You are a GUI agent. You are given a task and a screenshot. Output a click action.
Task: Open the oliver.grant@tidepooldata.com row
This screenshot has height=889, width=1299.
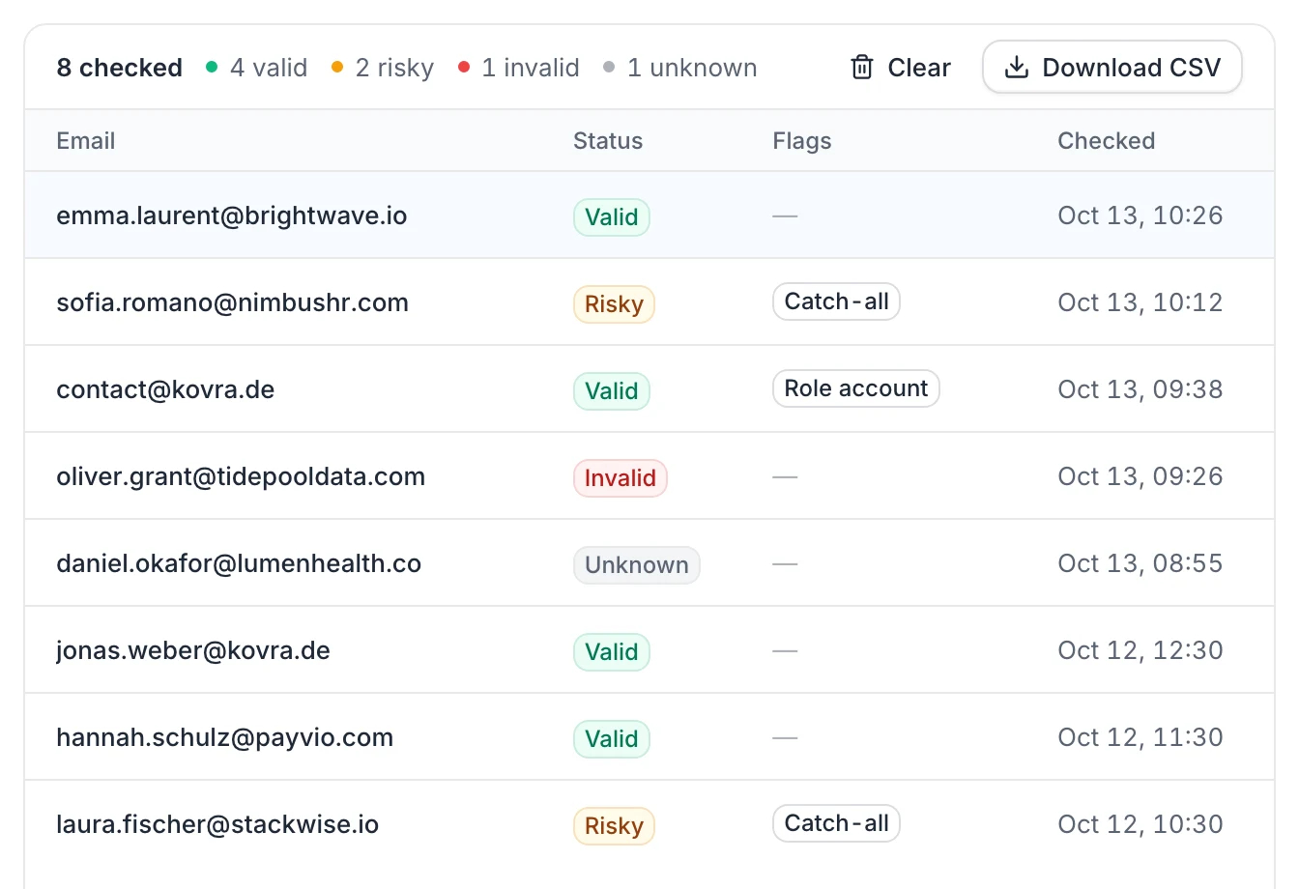point(649,476)
